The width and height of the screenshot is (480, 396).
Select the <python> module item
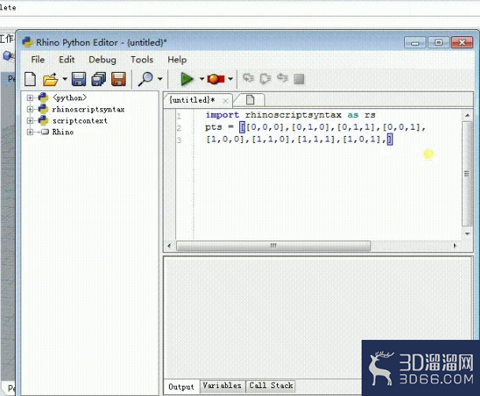coord(69,98)
